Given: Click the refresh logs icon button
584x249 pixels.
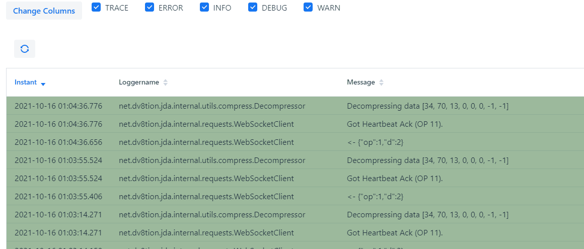Looking at the screenshot, I should click(x=25, y=49).
